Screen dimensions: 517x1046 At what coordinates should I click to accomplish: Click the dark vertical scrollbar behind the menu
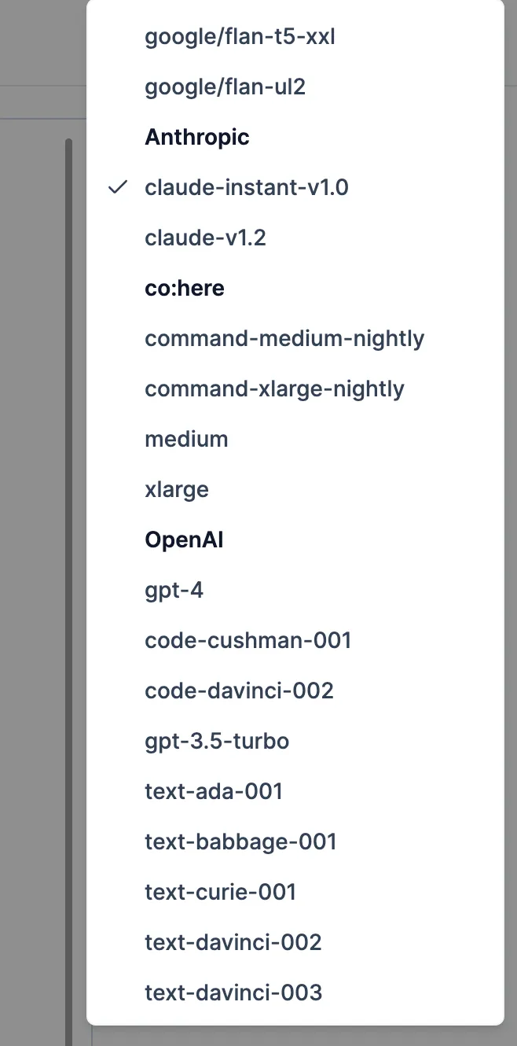click(68, 551)
